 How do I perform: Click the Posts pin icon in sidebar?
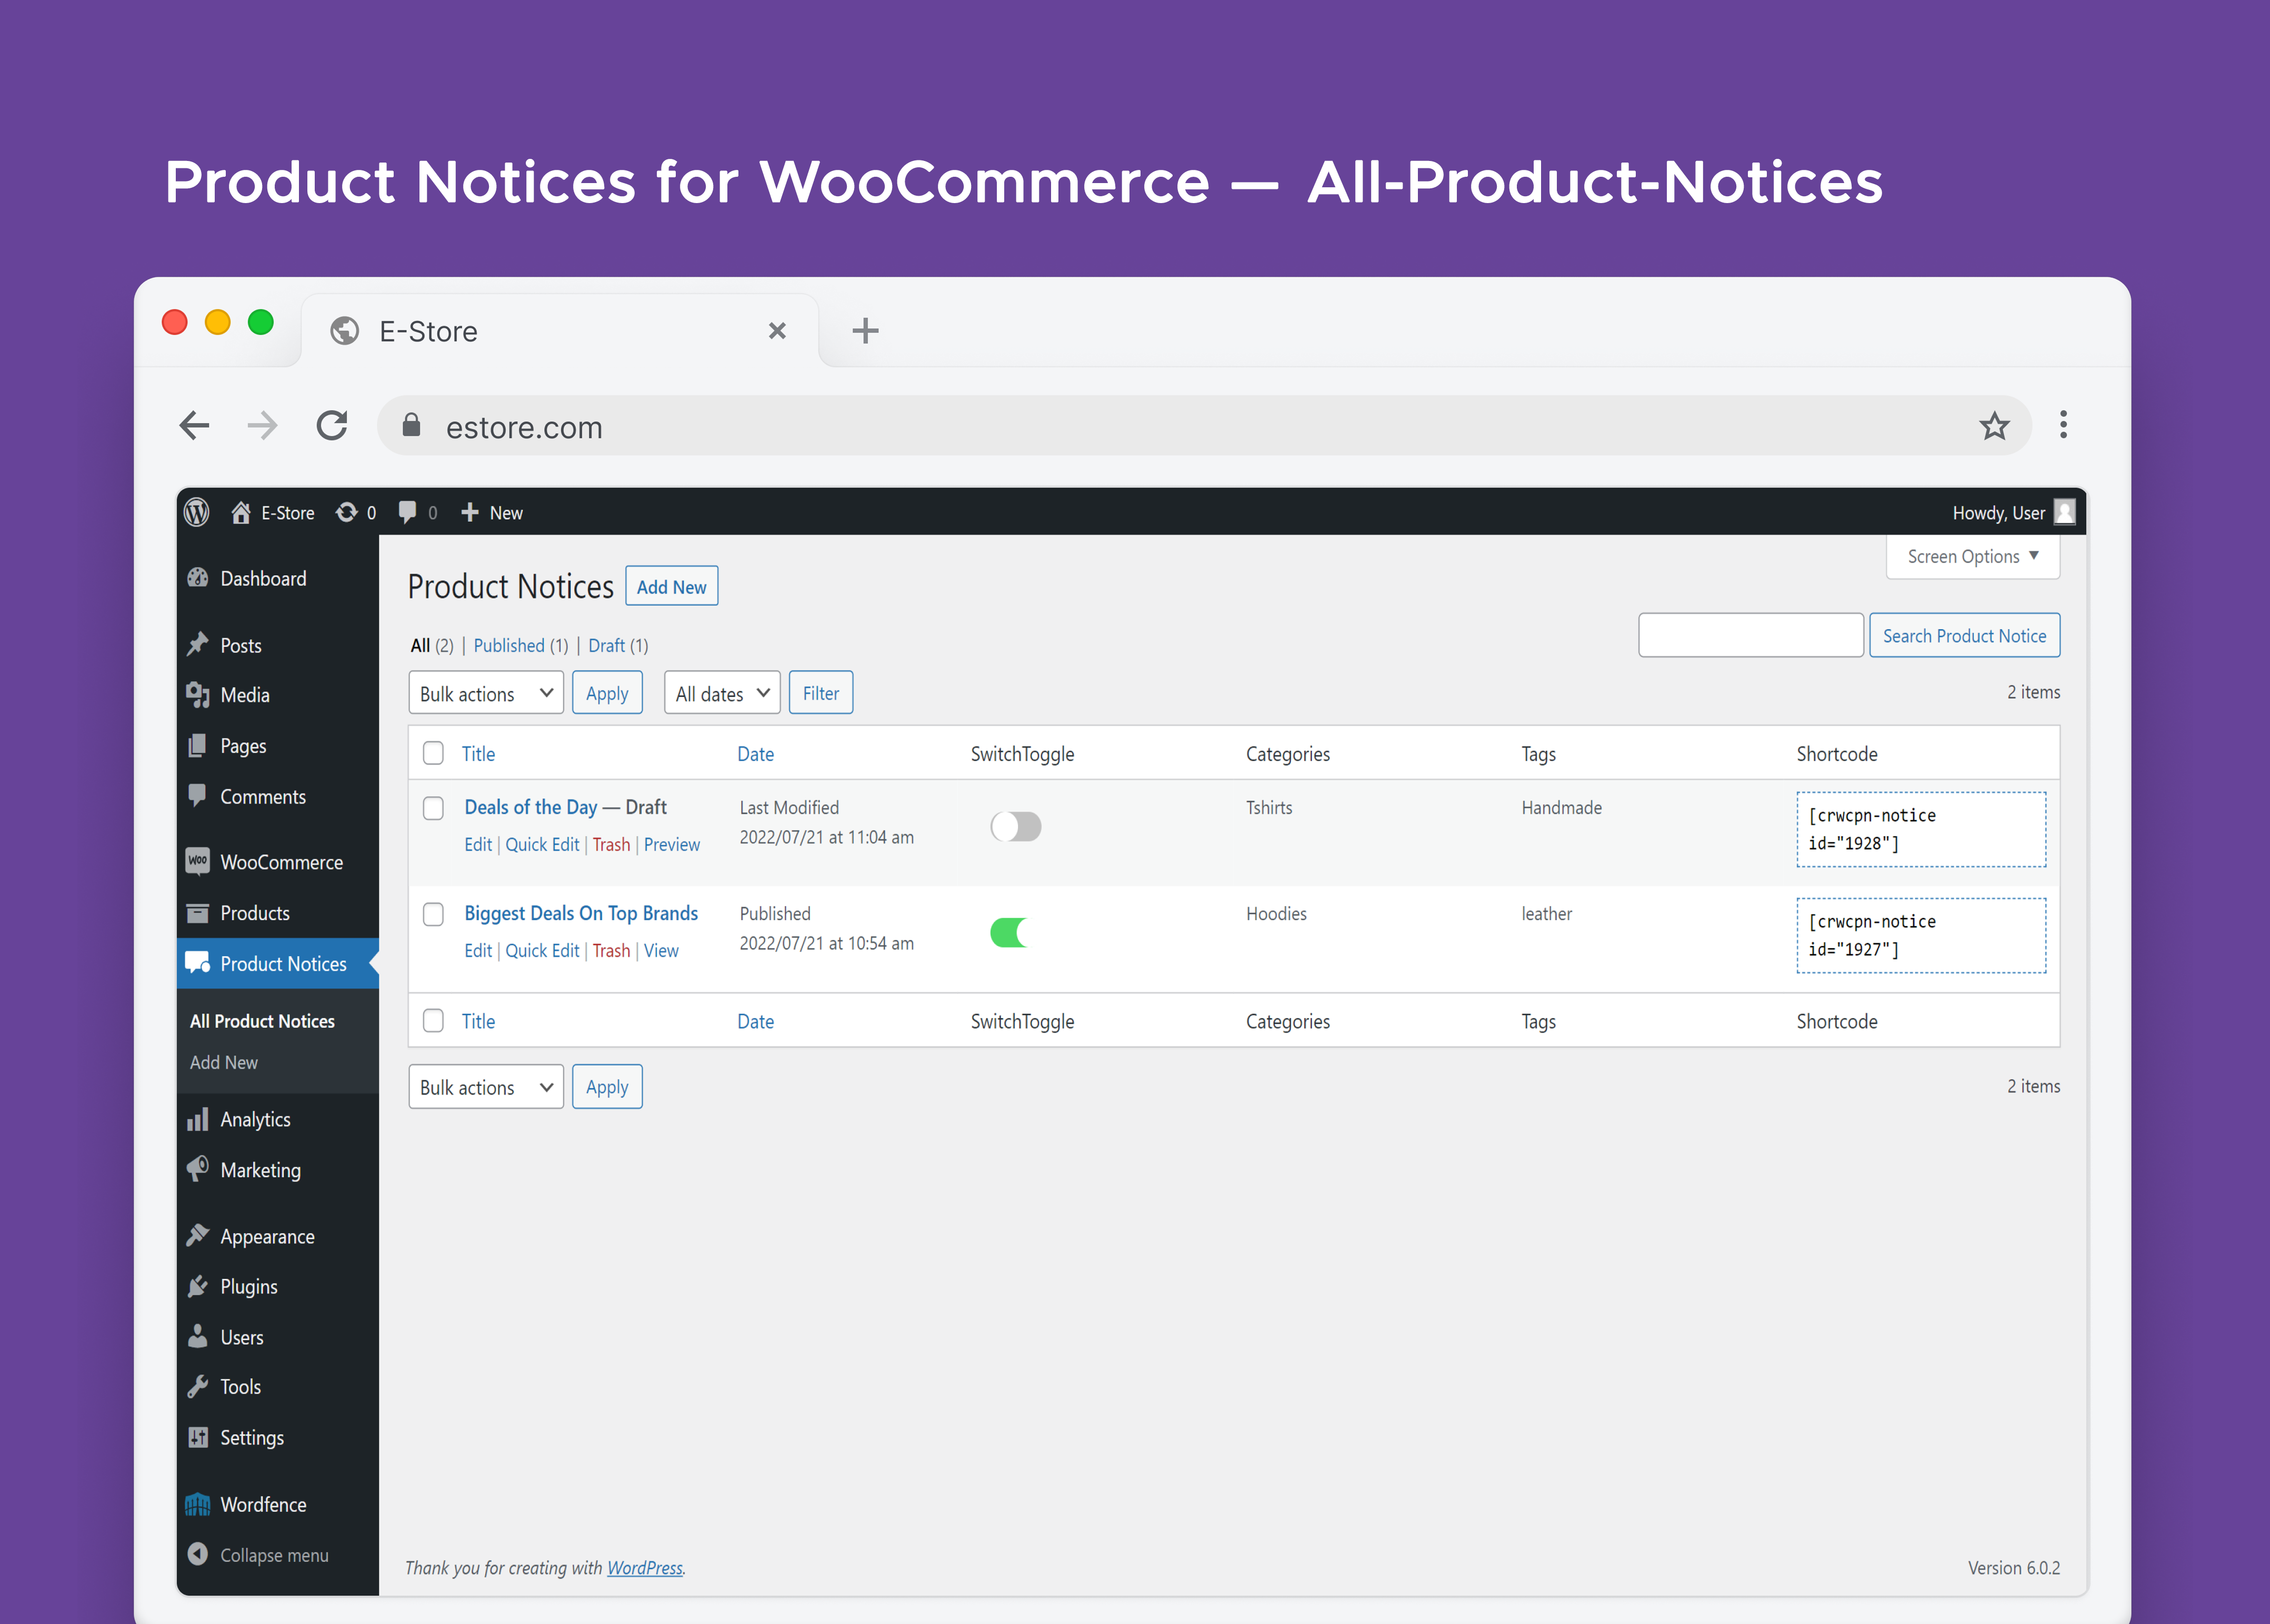pyautogui.click(x=197, y=645)
